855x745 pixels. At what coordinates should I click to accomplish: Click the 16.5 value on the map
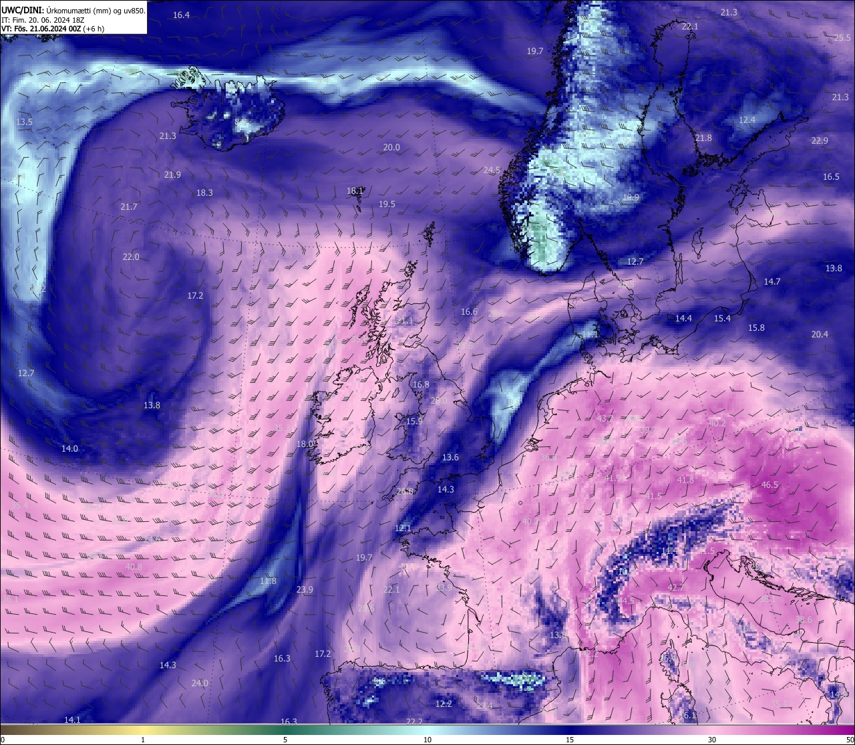point(831,176)
